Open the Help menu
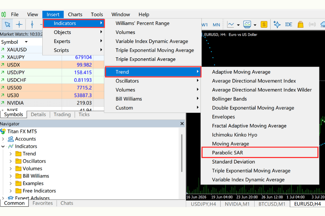The image size is (325, 216). [x=144, y=14]
